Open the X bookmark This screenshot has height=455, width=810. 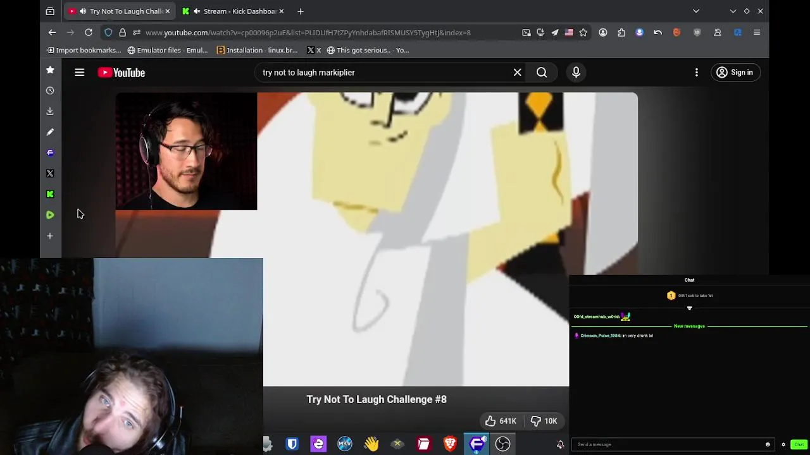pos(314,50)
